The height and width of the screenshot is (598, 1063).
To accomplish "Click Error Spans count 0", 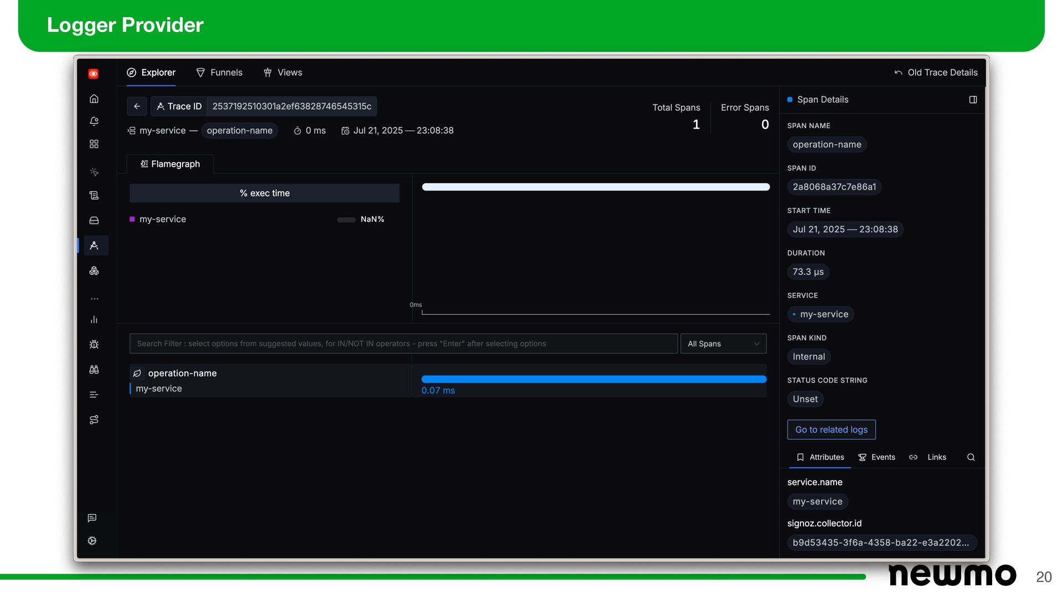I will 765,125.
